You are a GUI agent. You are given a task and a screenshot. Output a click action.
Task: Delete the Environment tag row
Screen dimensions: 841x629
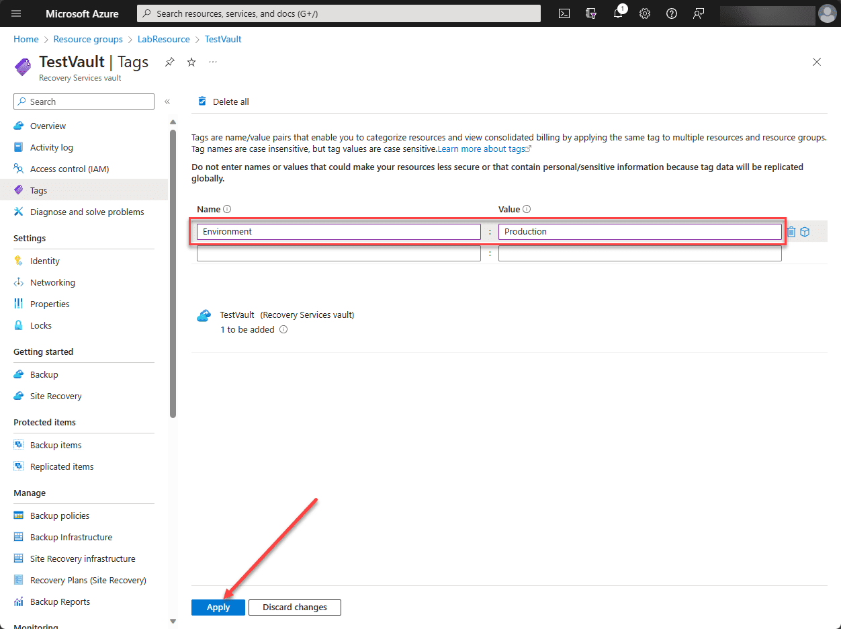[791, 232]
